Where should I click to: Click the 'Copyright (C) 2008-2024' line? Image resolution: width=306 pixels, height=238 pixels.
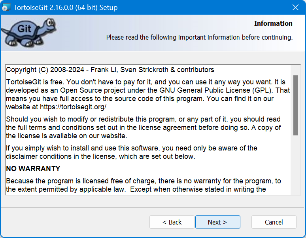pos(45,70)
